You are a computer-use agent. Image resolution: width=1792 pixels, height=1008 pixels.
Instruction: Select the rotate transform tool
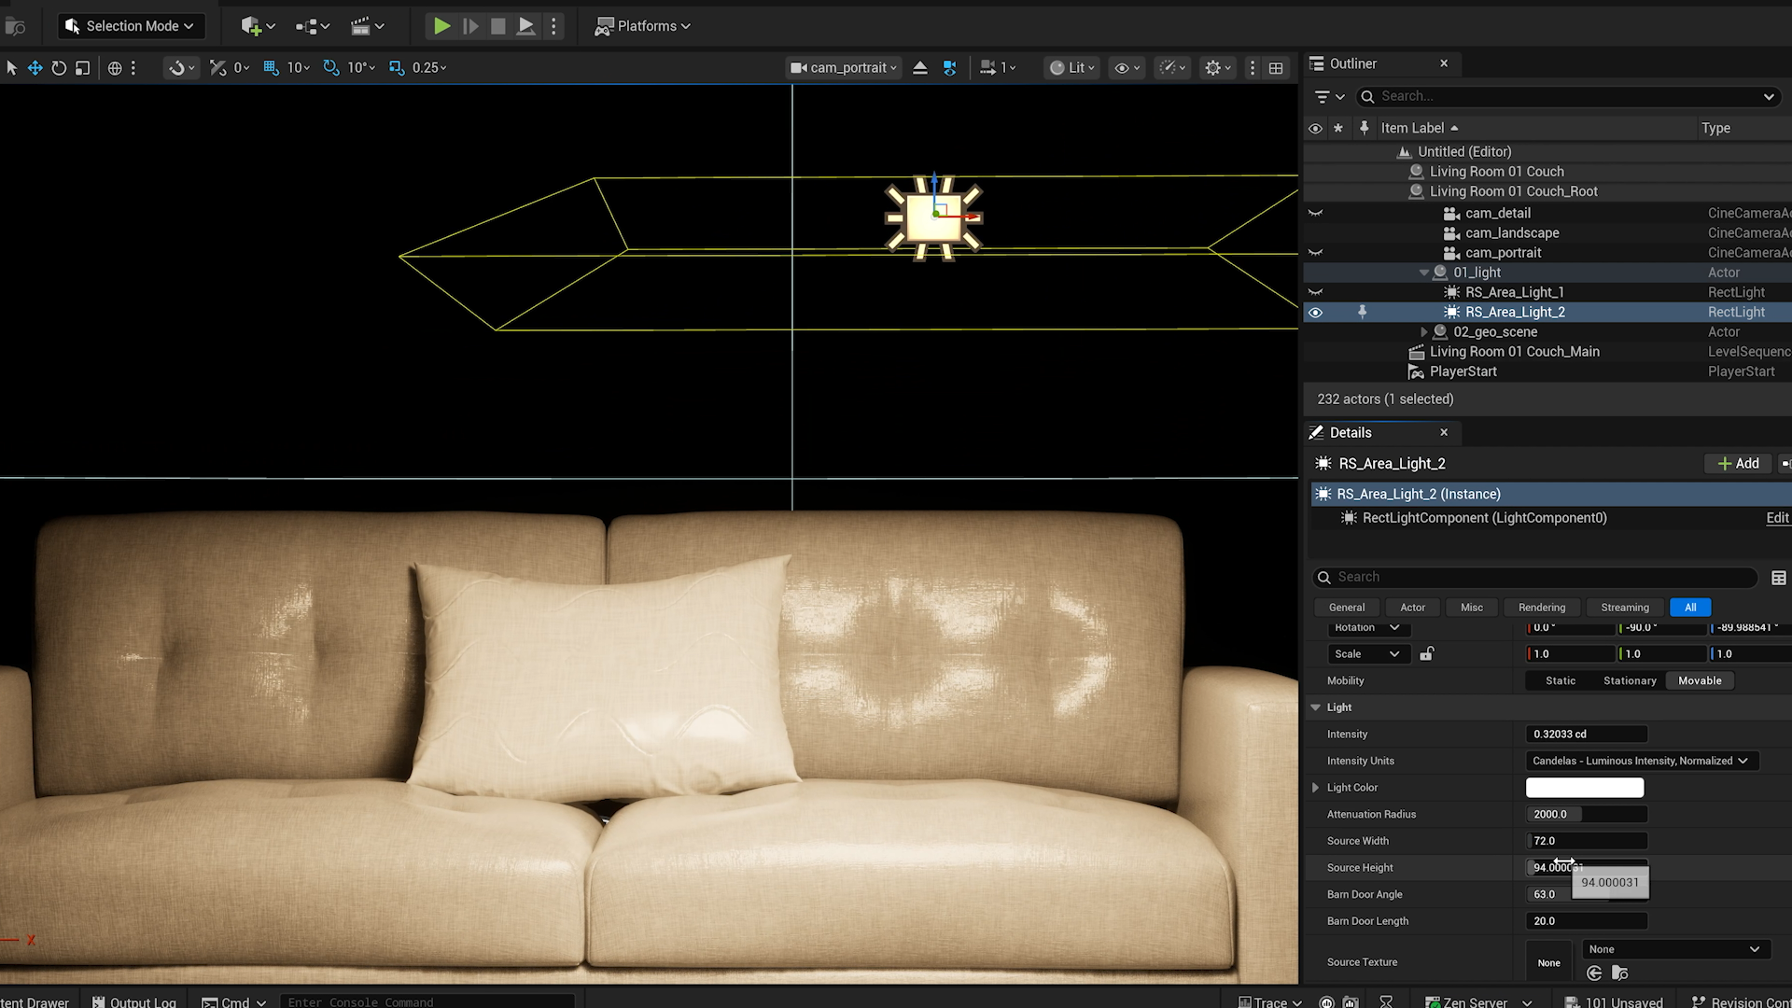pyautogui.click(x=59, y=67)
